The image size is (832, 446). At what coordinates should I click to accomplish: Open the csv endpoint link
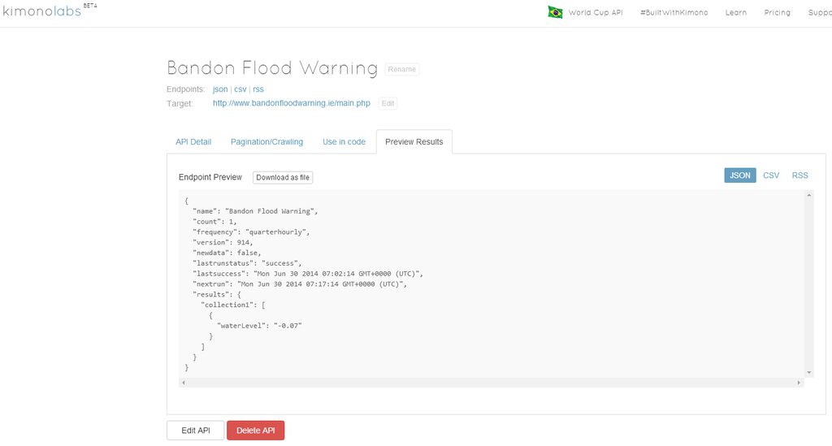pos(240,89)
